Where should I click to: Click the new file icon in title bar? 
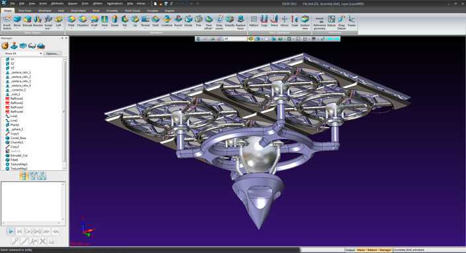(x=155, y=3)
